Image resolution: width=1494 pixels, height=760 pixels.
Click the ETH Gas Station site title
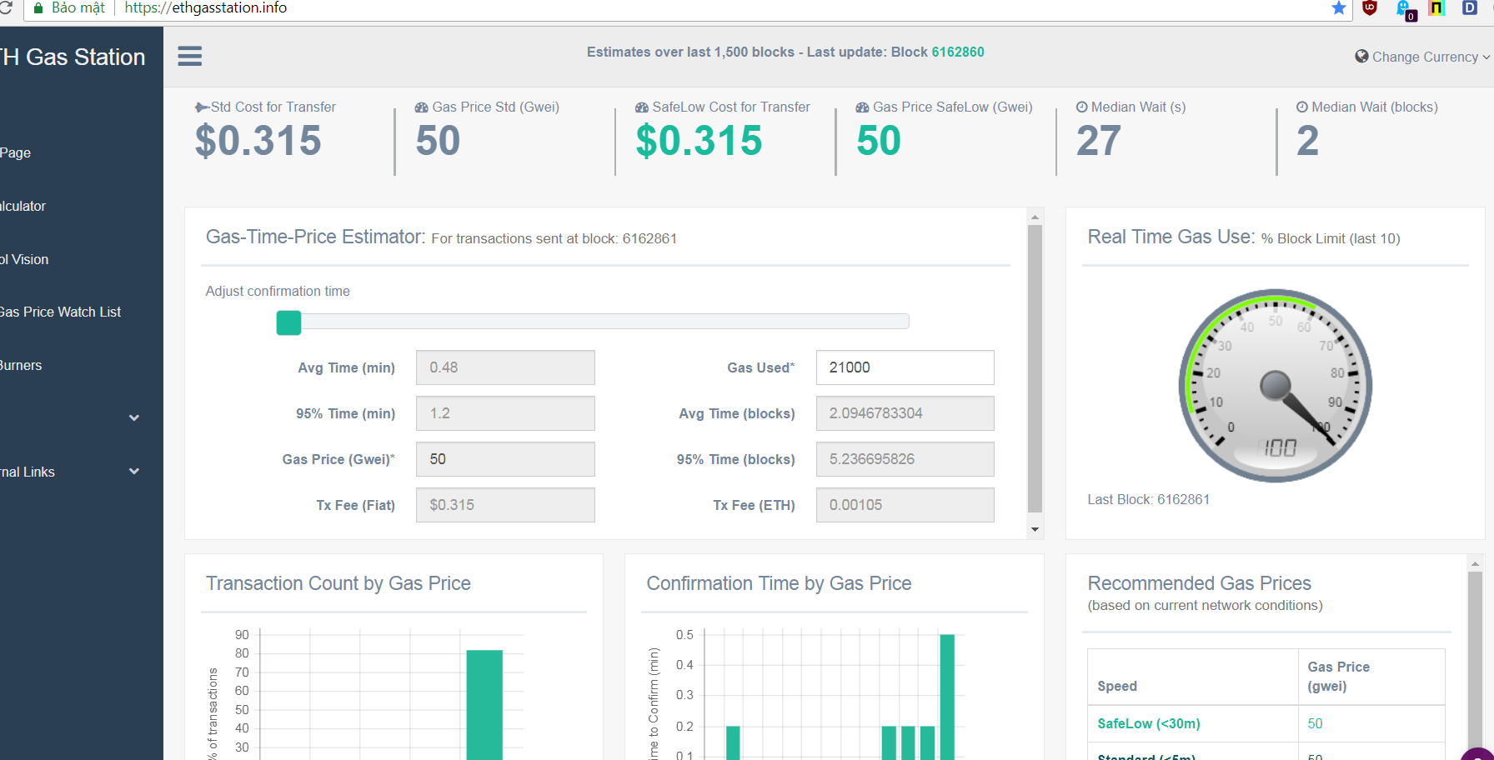coord(73,57)
